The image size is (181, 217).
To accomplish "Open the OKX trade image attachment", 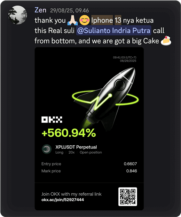I will pos(89,129).
